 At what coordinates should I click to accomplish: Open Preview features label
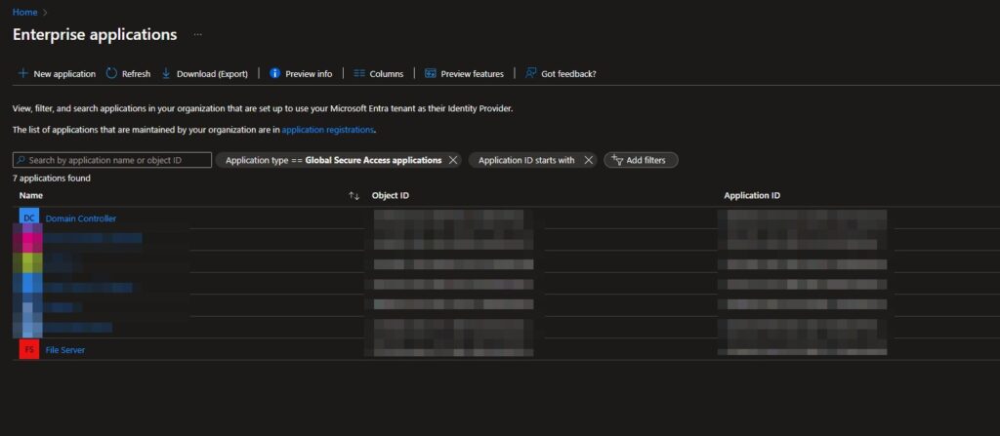pyautogui.click(x=473, y=74)
